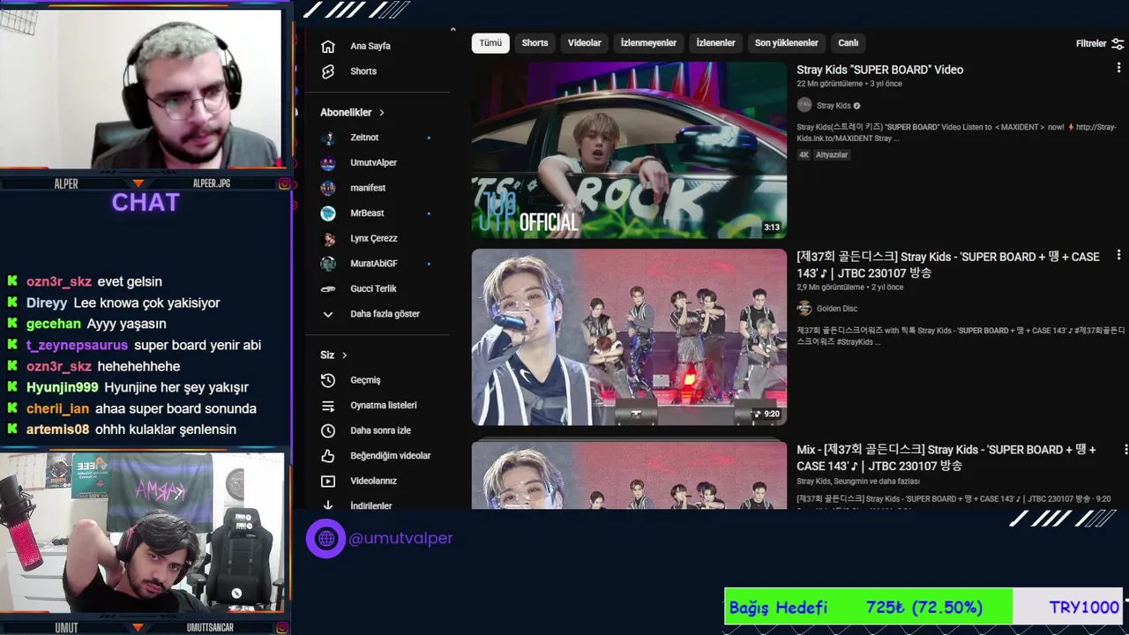Click Instagram icon next to ALPEER.JPG
The width and height of the screenshot is (1129, 635).
(284, 183)
